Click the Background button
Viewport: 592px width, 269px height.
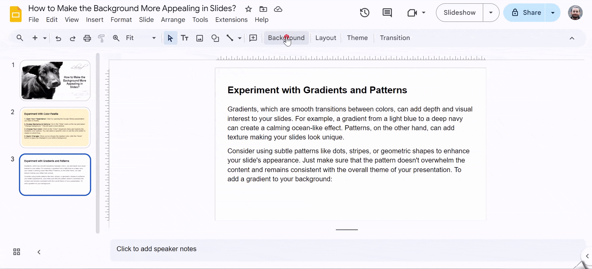coord(286,38)
